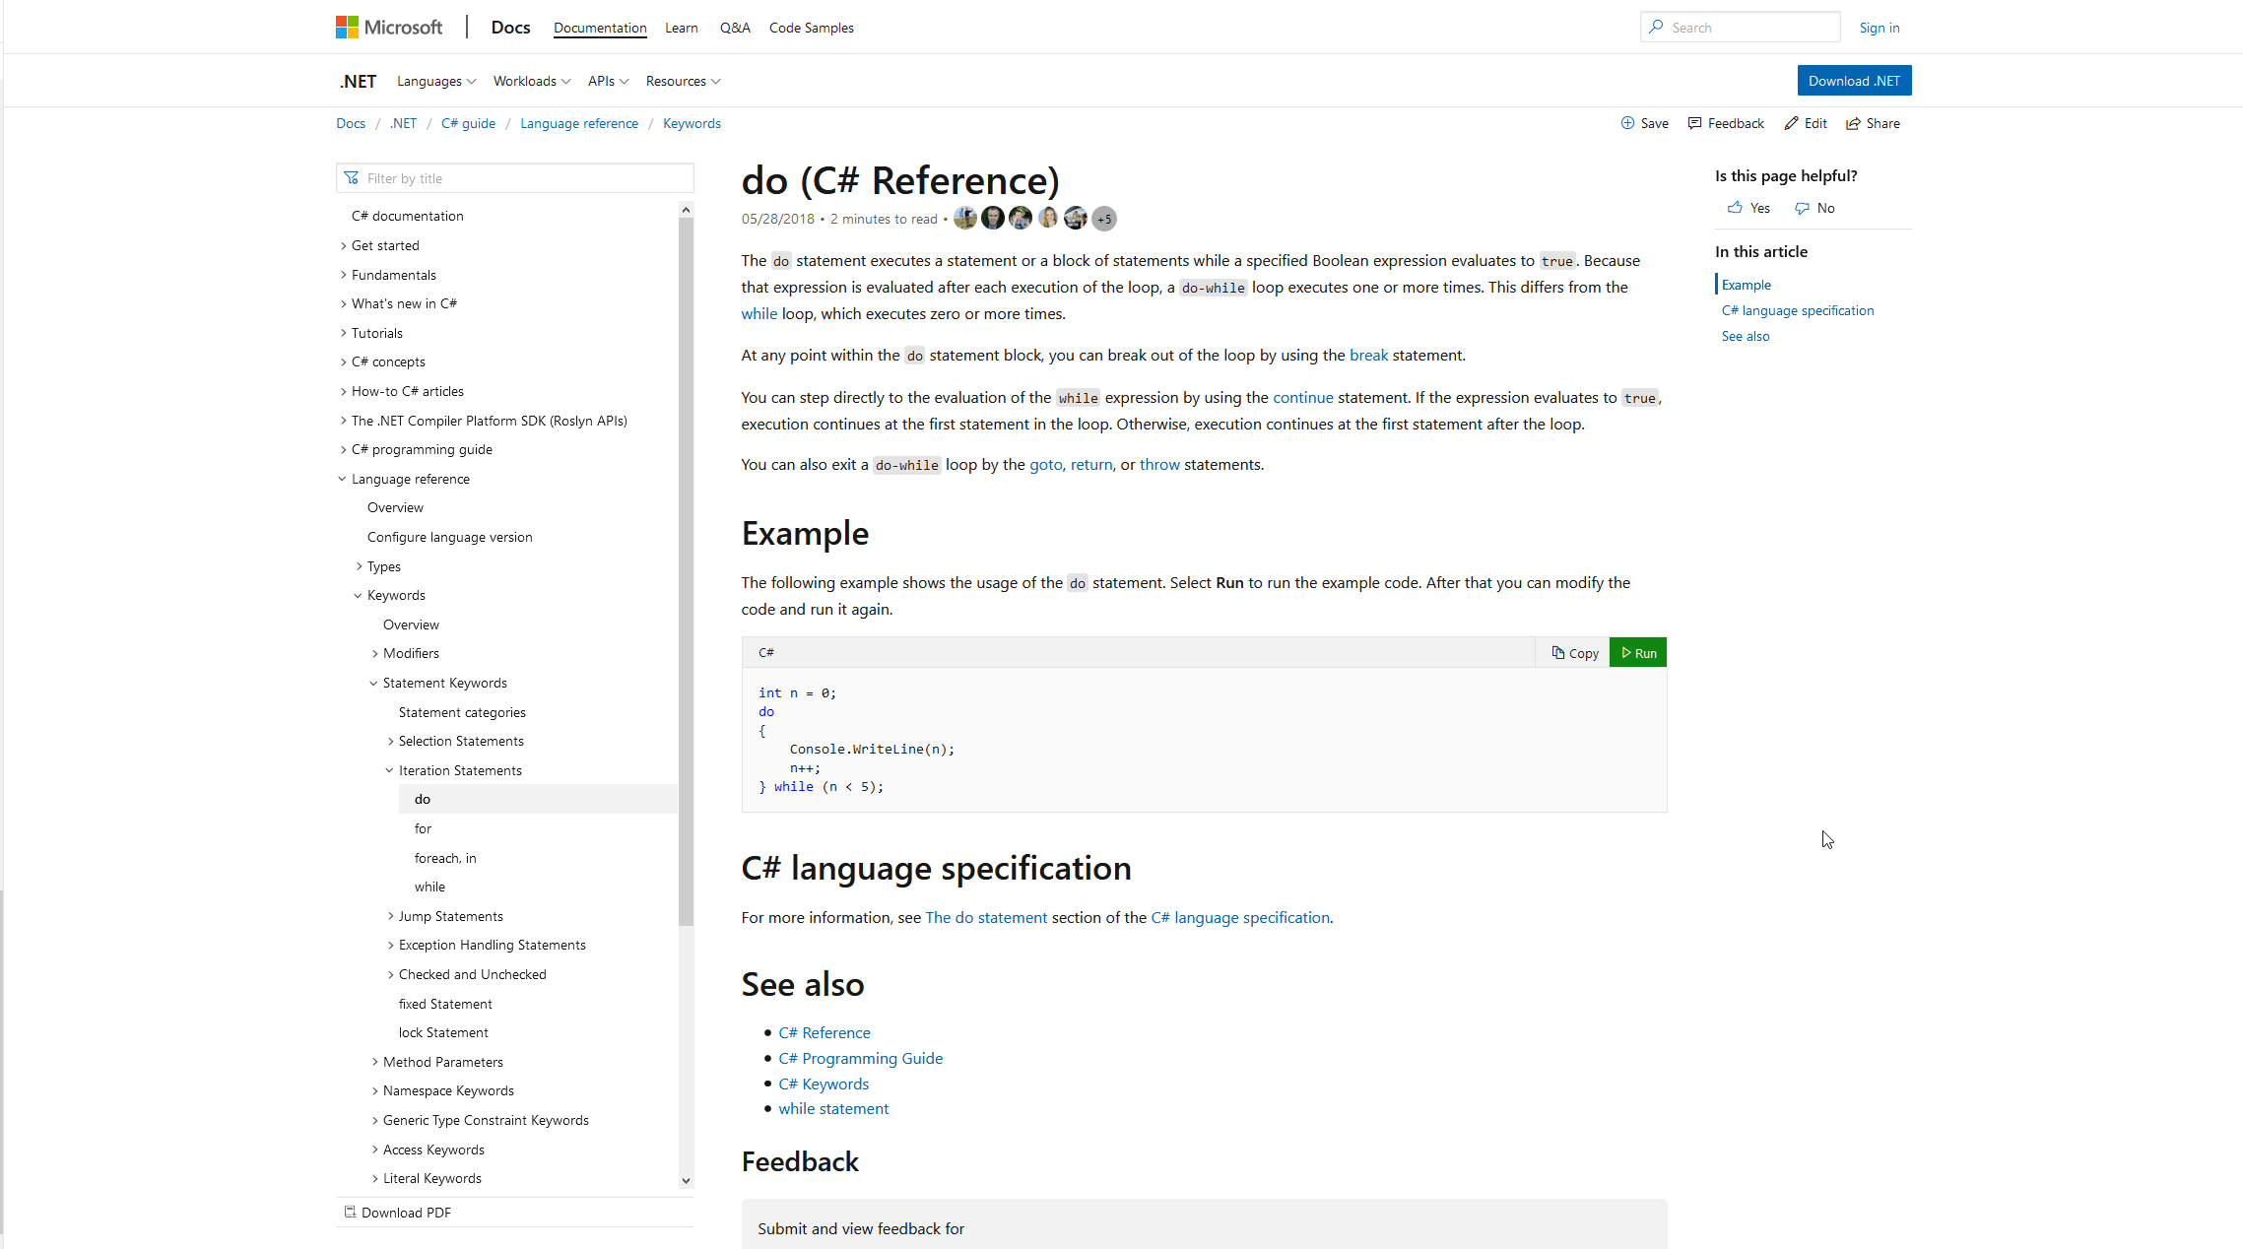Click the Download PDF document icon
Screen dimensions: 2243x1249
click(350, 1213)
